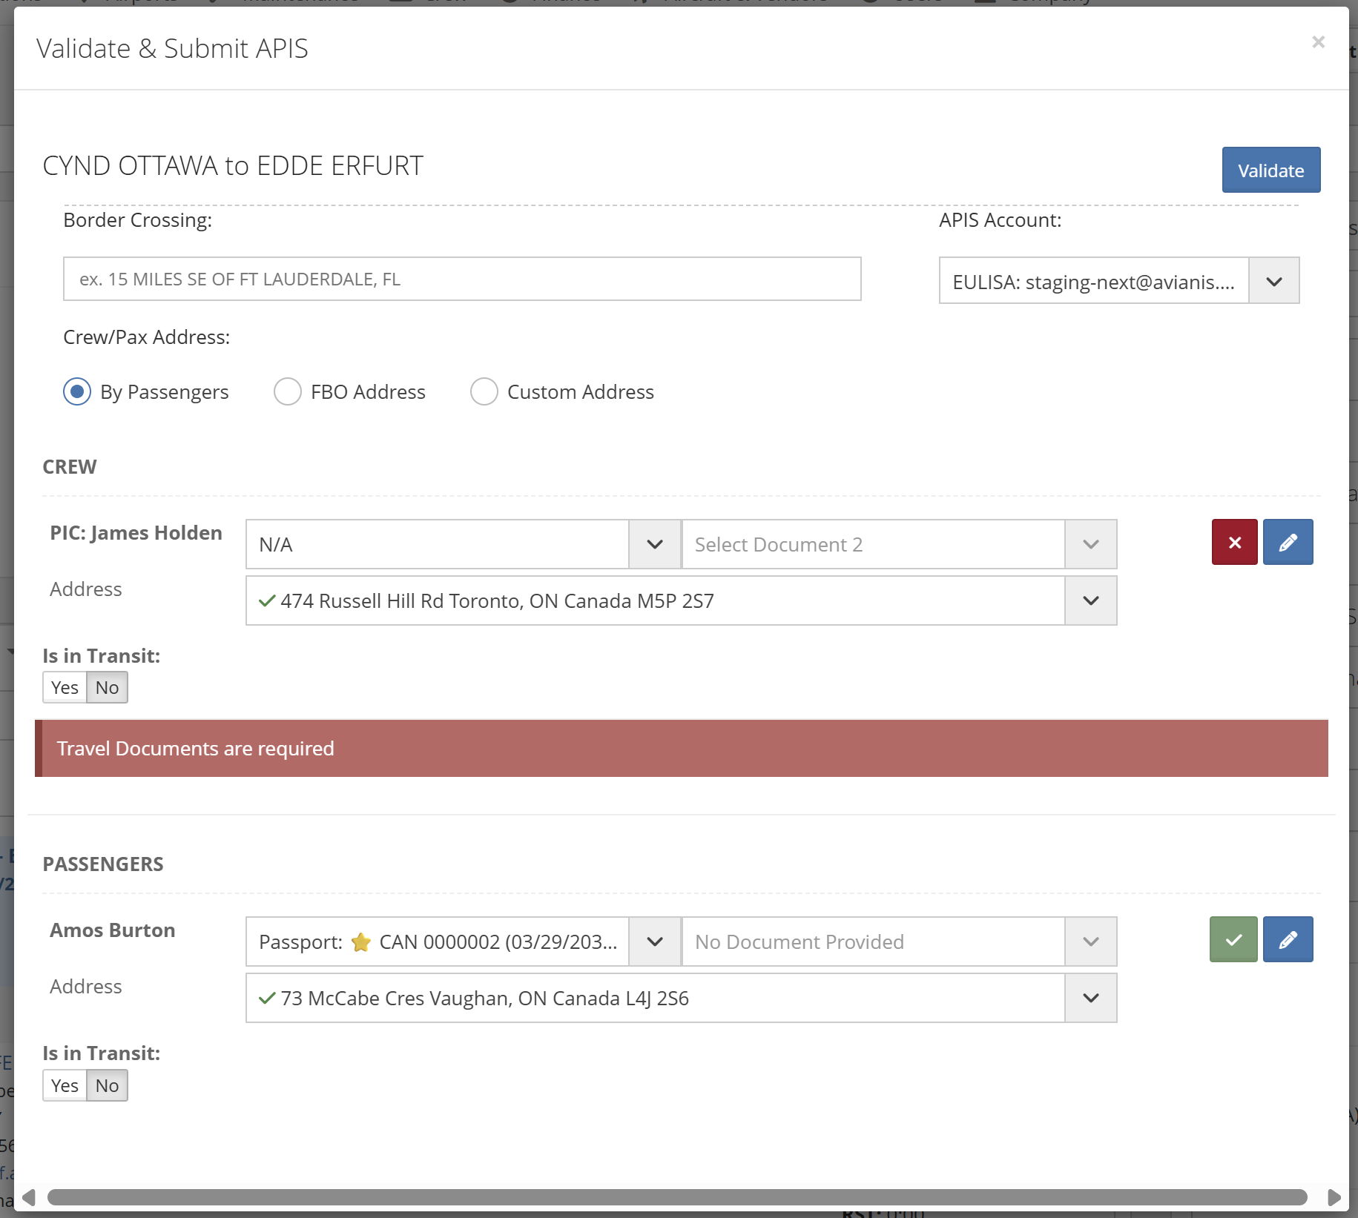This screenshot has height=1218, width=1358.
Task: Click the red X button for James Holden
Action: (x=1234, y=543)
